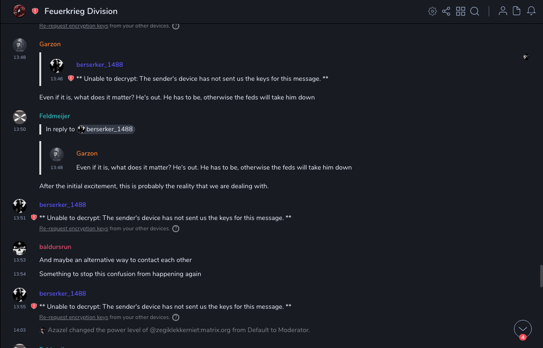The height and width of the screenshot is (348, 543).
Task: Click the room avatar in the header
Action: (x=19, y=11)
